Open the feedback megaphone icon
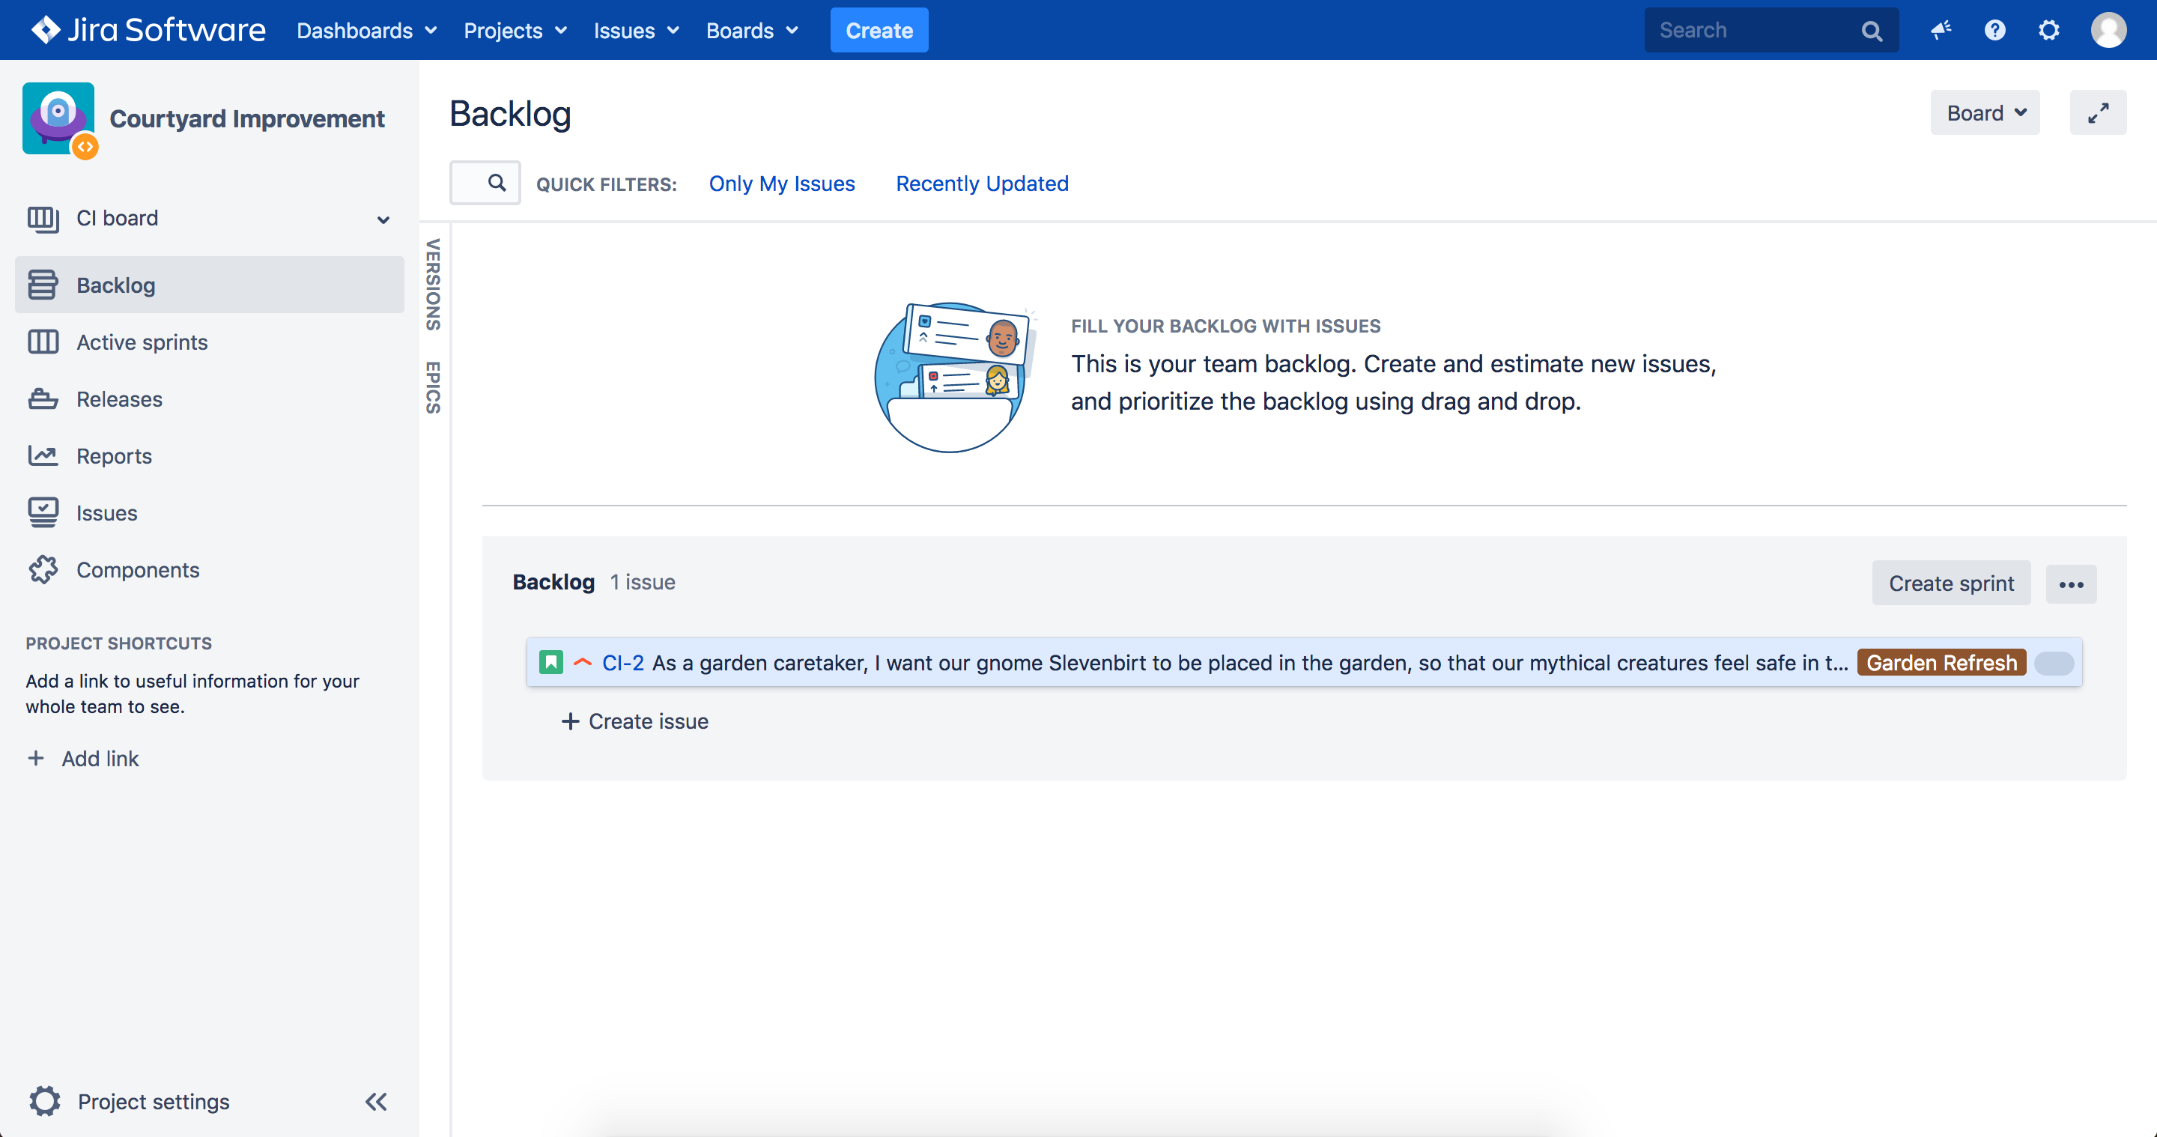This screenshot has width=2157, height=1137. click(1941, 30)
